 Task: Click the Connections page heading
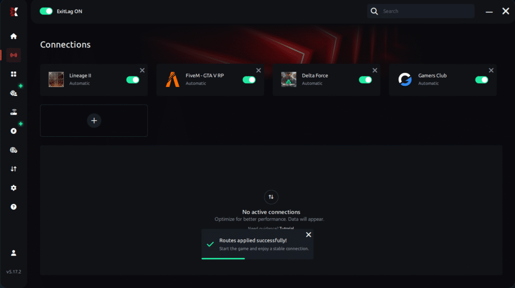point(65,45)
